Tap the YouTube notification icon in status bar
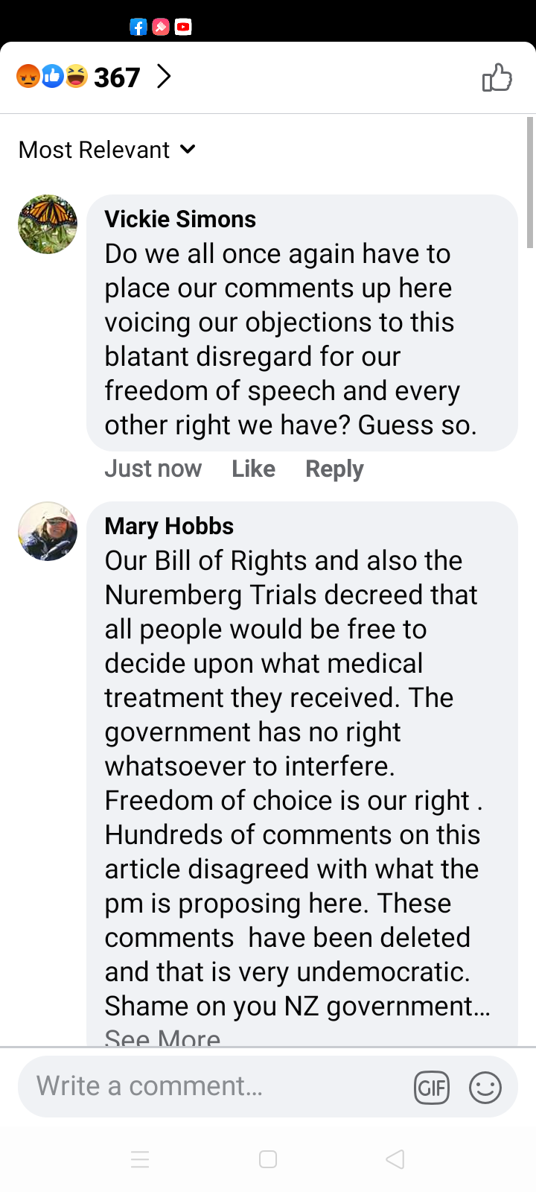Screen dimensions: 536x1192 tap(183, 28)
